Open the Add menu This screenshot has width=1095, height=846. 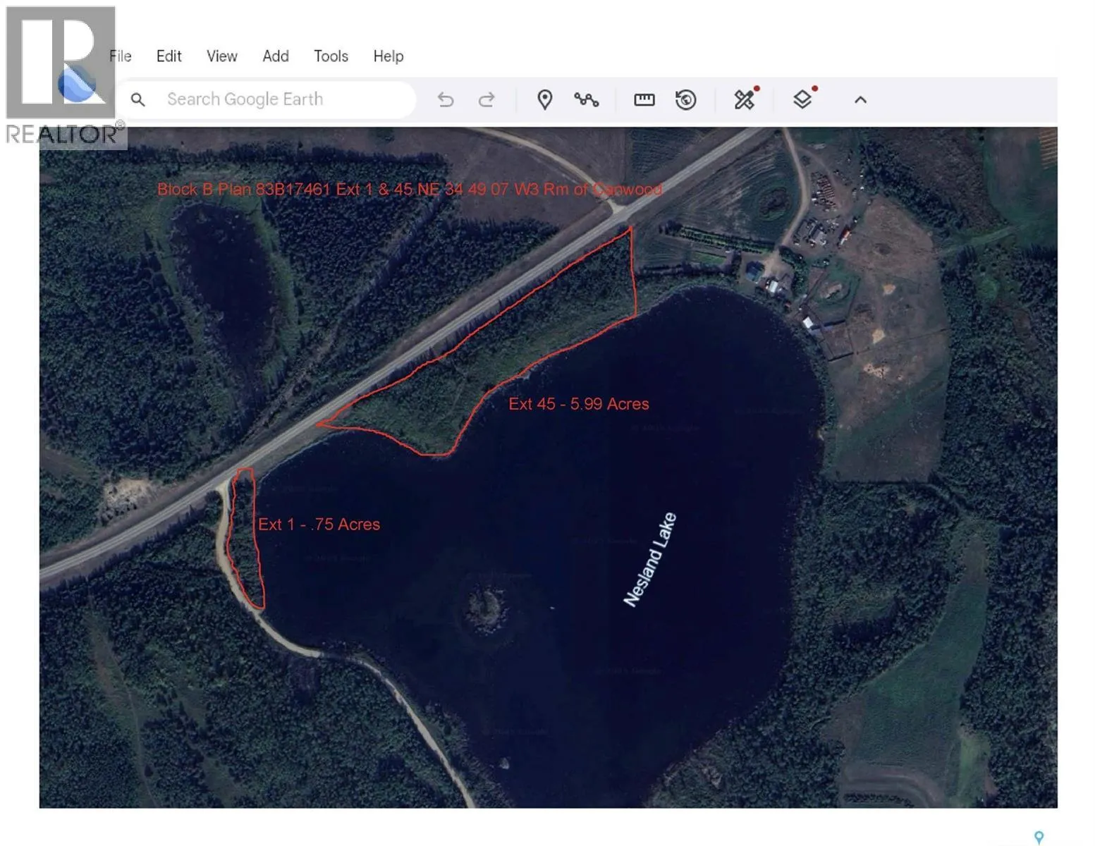(275, 56)
